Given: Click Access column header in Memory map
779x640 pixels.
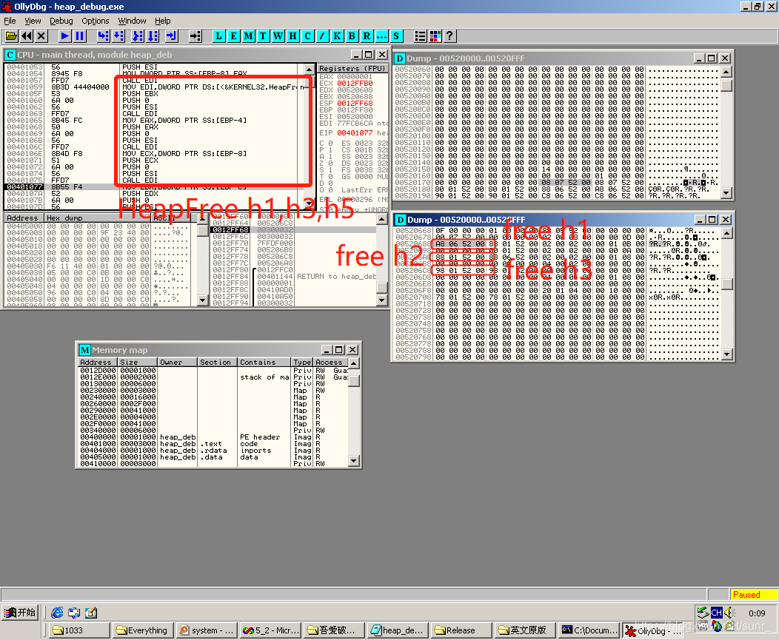Looking at the screenshot, I should (331, 363).
